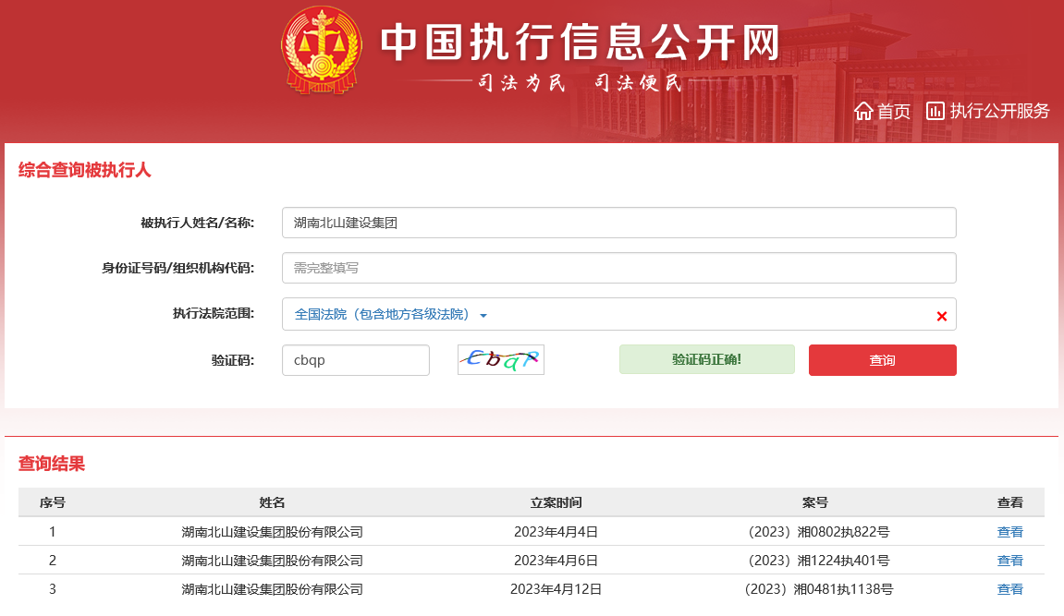Select company name in result row 1
This screenshot has height=616, width=1064.
[272, 532]
